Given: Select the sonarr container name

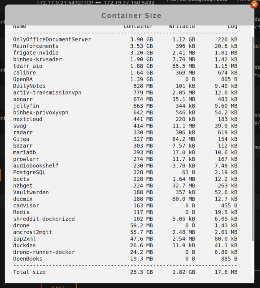Looking at the screenshot, I should 23,99.
